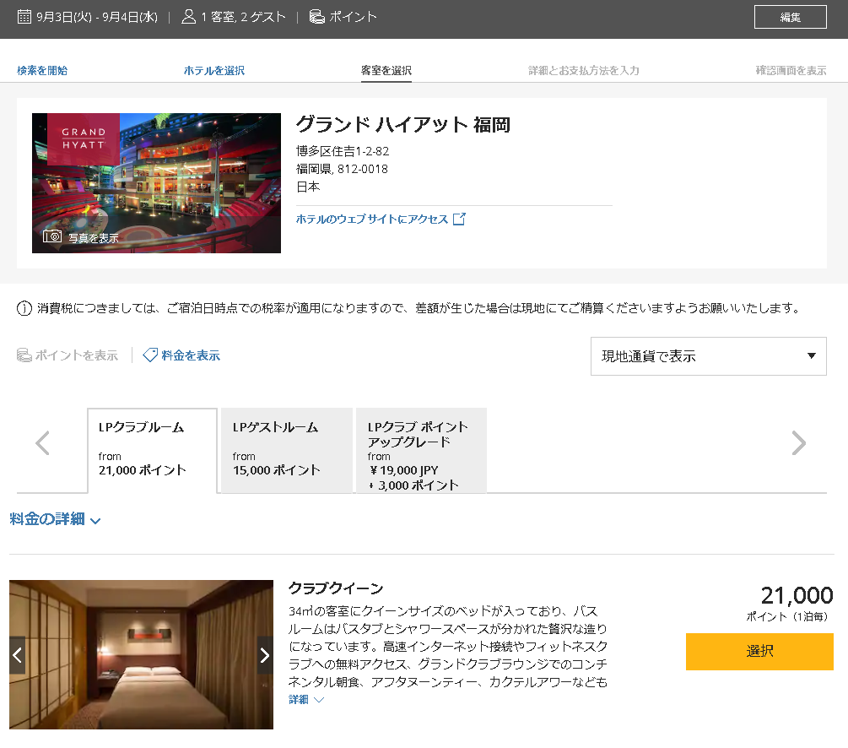Click ポイントを表示 toggle
Image resolution: width=848 pixels, height=748 pixels.
point(68,355)
